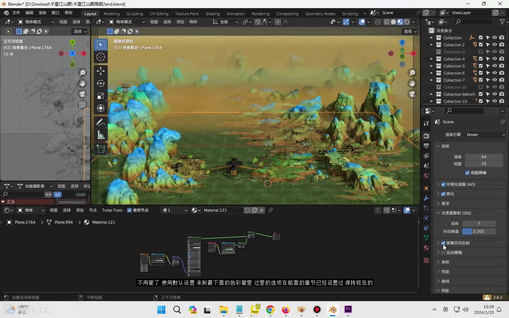Screen dimensions: 509x318
Task: Disable render camera icon for Collection 5
Action: [x=502, y=66]
